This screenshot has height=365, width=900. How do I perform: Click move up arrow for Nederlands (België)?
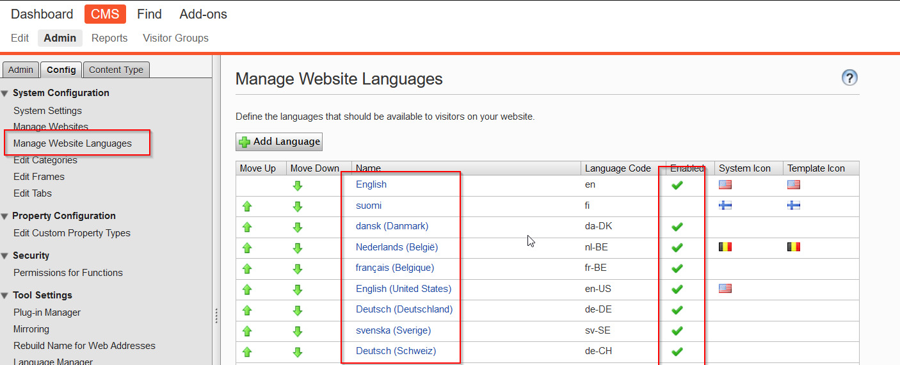pos(247,248)
